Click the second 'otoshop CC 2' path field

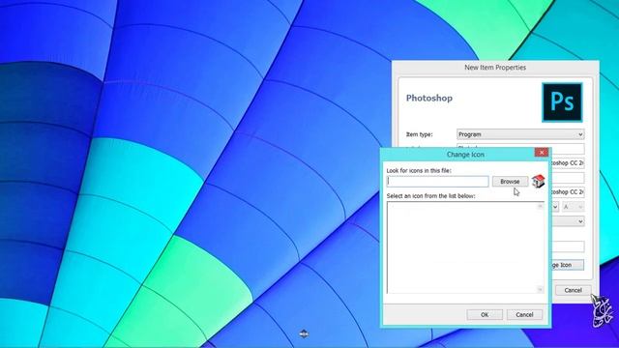(568, 192)
